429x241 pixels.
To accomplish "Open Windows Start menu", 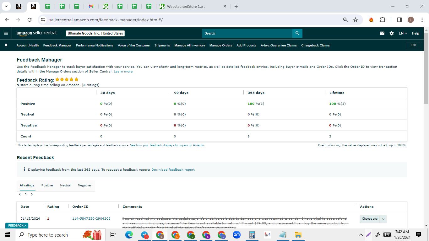I will coord(8,235).
